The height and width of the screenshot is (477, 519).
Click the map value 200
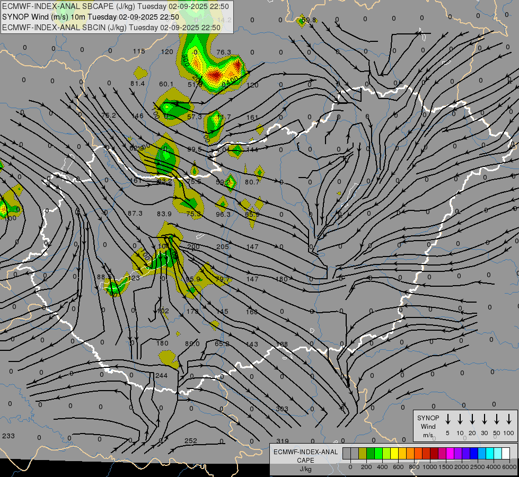(x=193, y=246)
